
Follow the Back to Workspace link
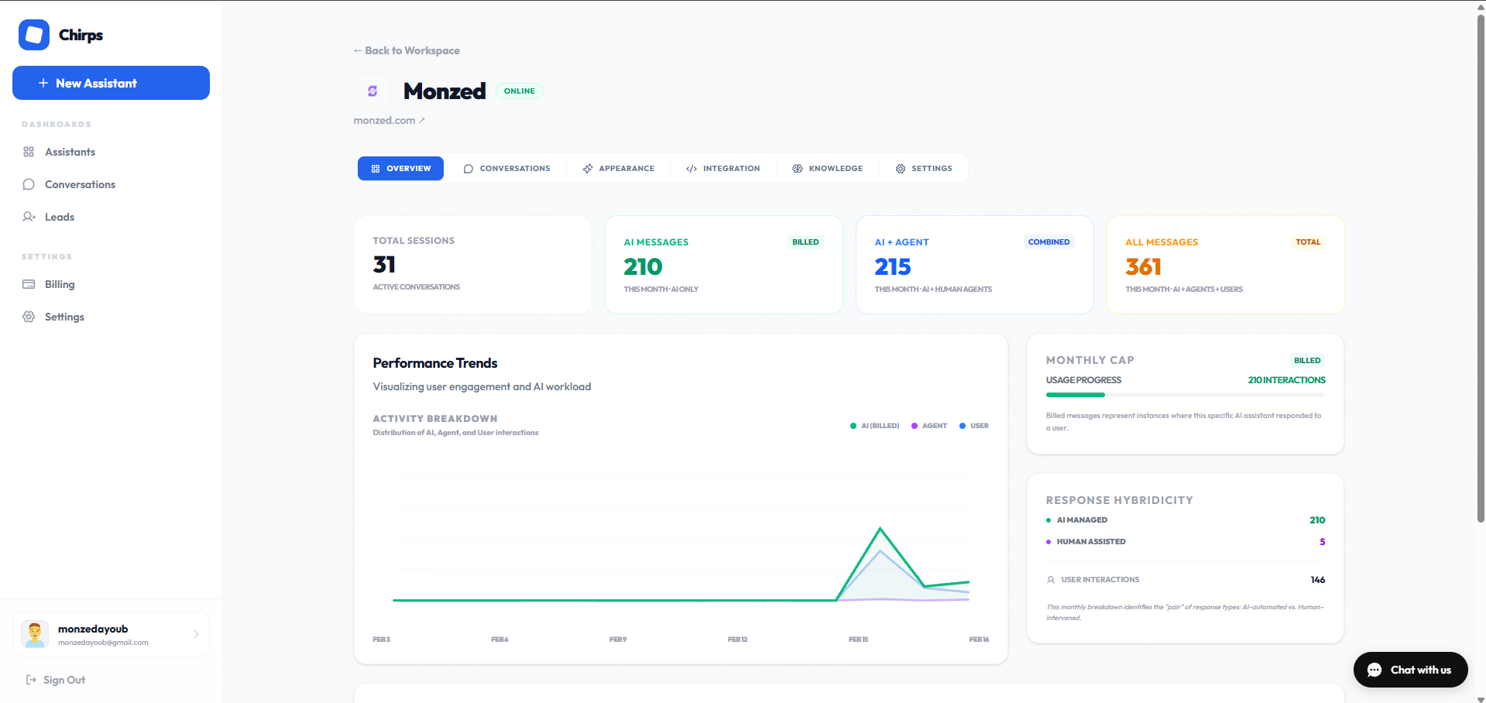tap(406, 50)
